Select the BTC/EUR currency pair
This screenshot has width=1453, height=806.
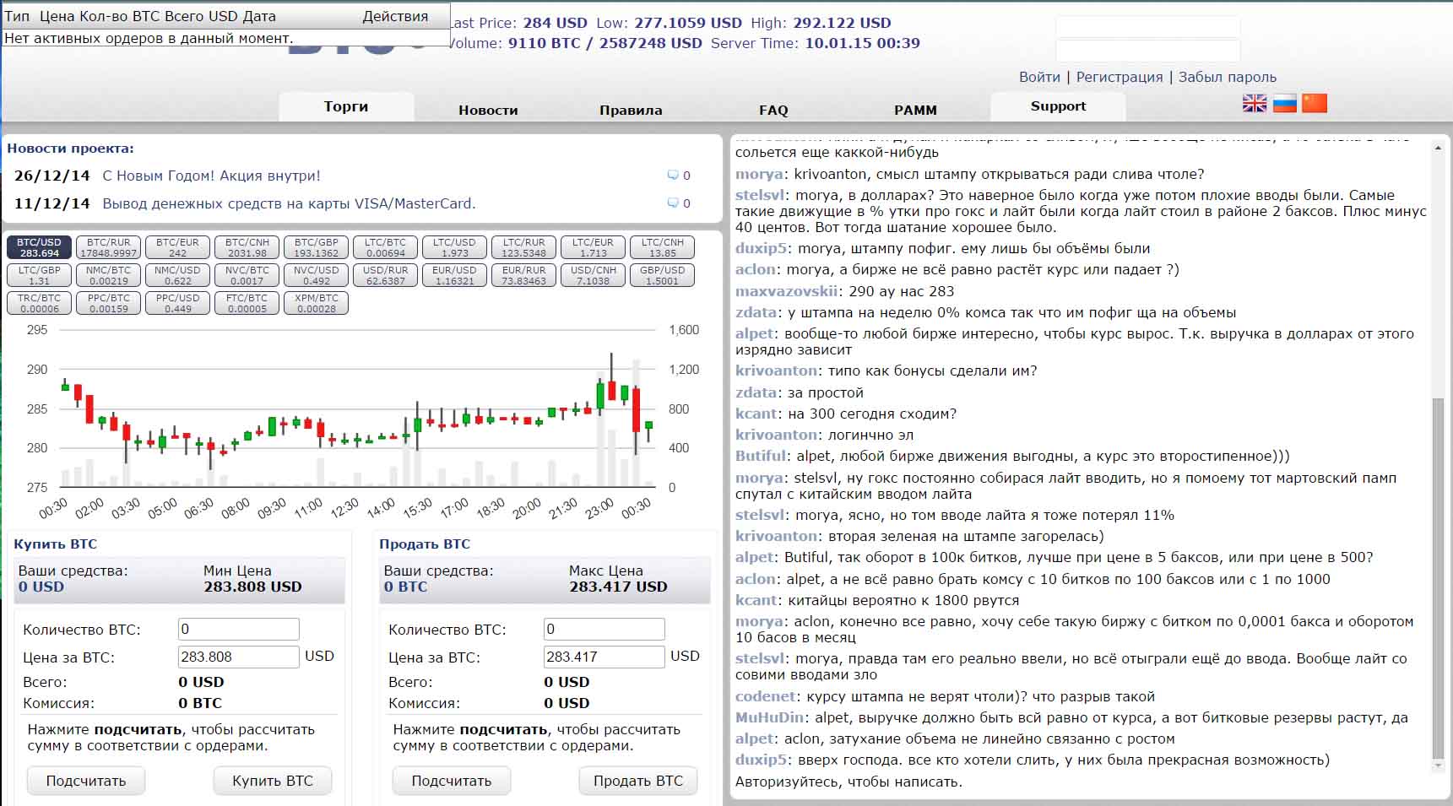coord(177,246)
